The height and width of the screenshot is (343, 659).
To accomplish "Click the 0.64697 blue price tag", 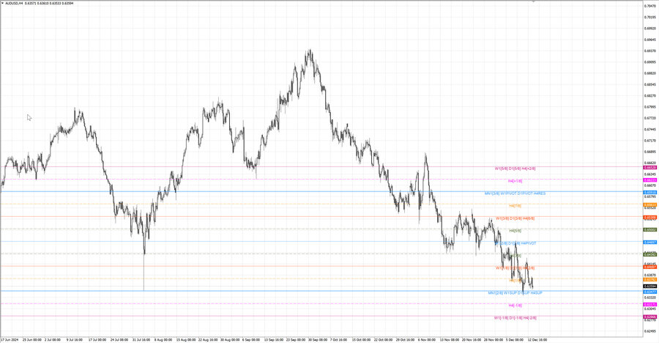I will pyautogui.click(x=650, y=243).
